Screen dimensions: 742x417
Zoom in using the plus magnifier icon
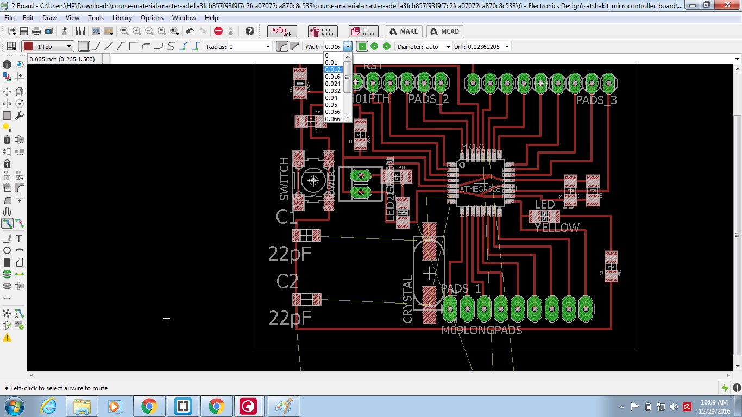click(137, 31)
